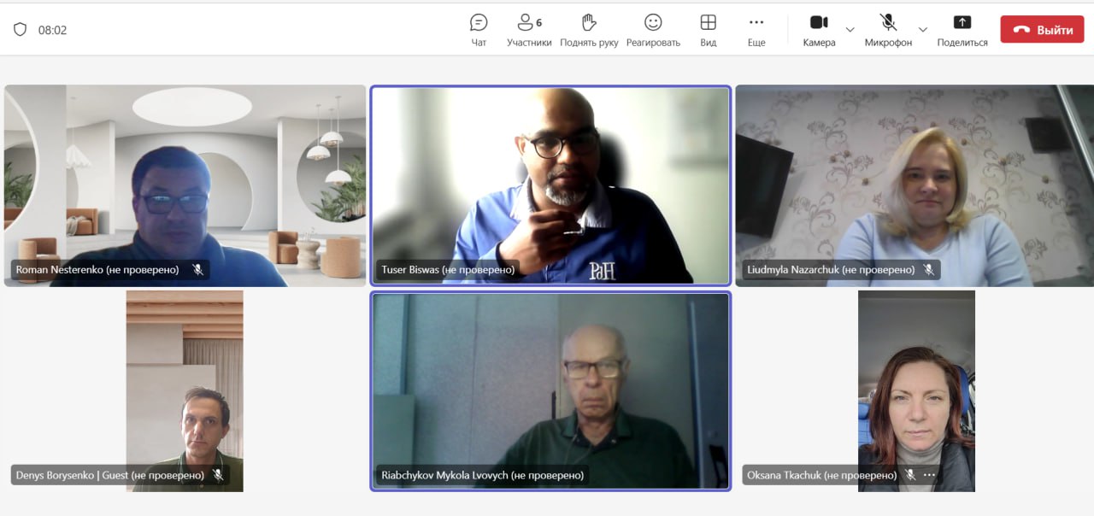Expand the microphone options chevron
Screen dimensions: 1094x516
click(x=923, y=30)
